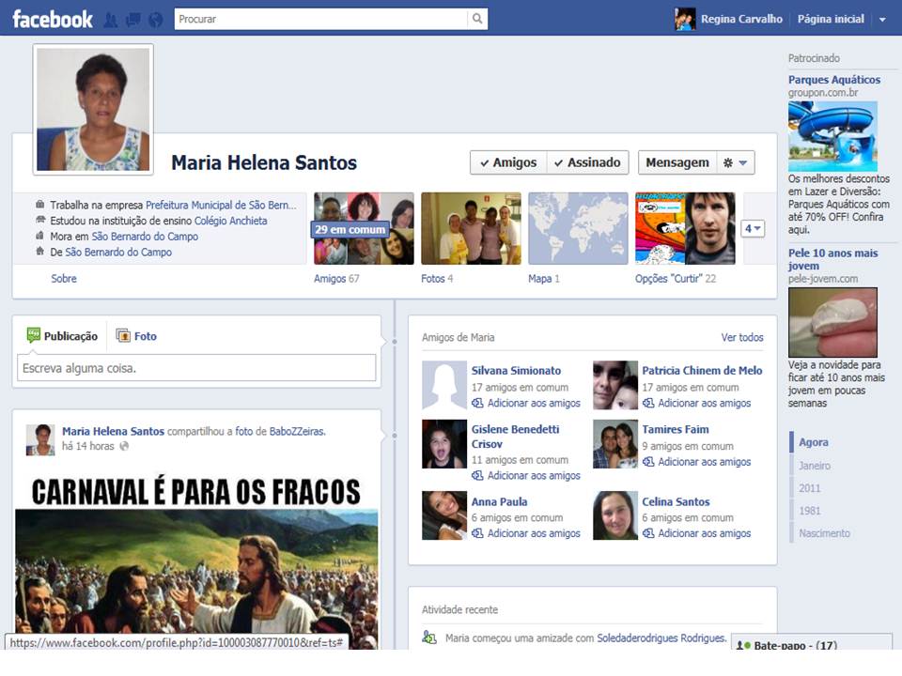Click the friends thumbnail with 29 em comum
Screen dimensions: 902x676
point(364,228)
